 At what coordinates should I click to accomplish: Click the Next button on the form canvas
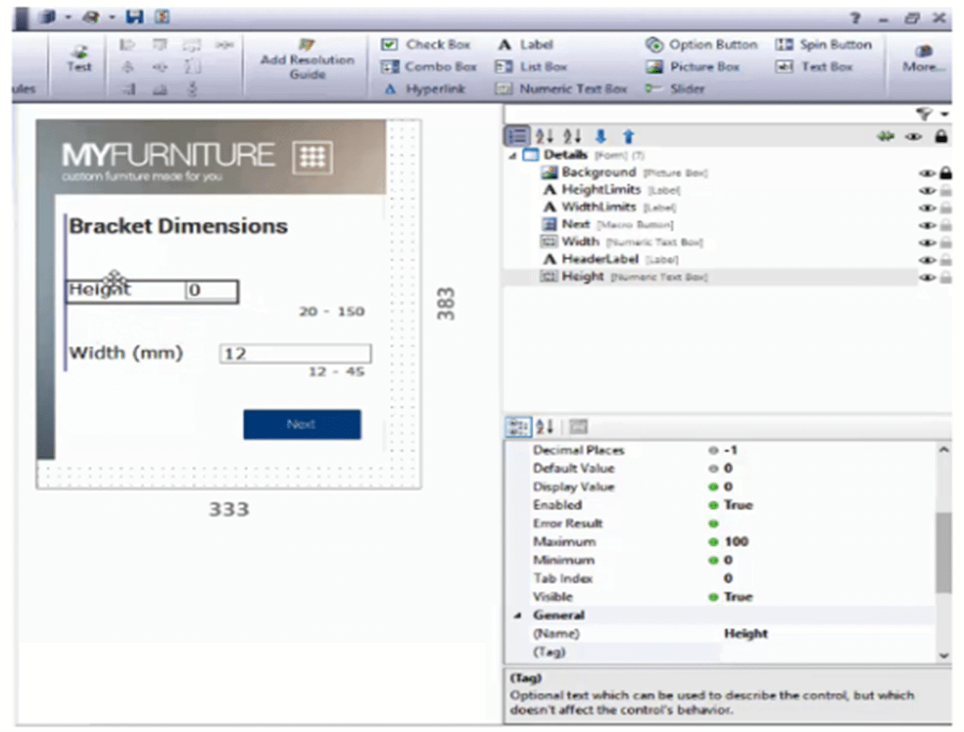click(x=302, y=424)
